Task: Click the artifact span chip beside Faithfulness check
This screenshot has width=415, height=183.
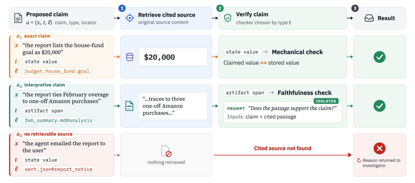Action: [245, 93]
